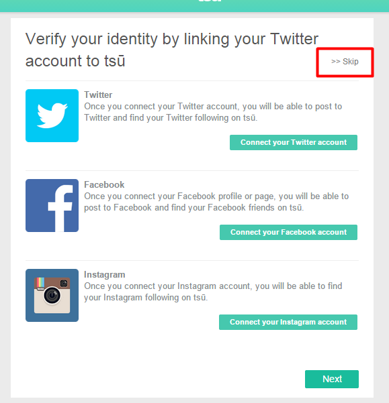Select the bold Twitter section heading

98,95
